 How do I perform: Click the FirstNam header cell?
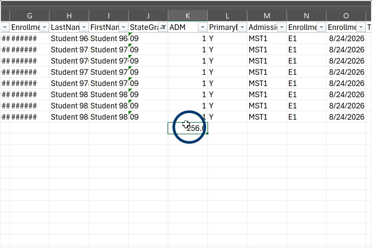pyautogui.click(x=109, y=27)
